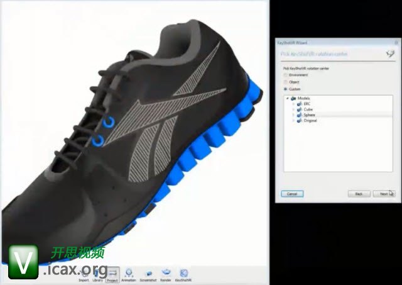
Task: Expand the Cube model node
Action: [293, 109]
